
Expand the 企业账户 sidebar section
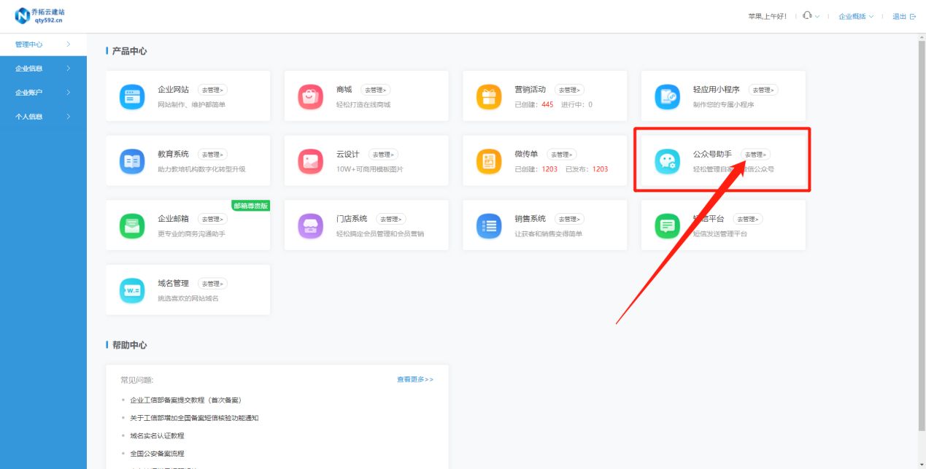29,92
